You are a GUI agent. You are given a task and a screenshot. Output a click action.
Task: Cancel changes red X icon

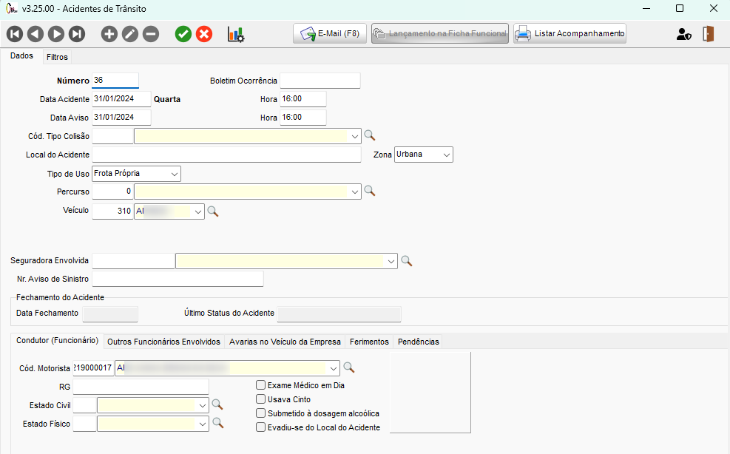[204, 34]
